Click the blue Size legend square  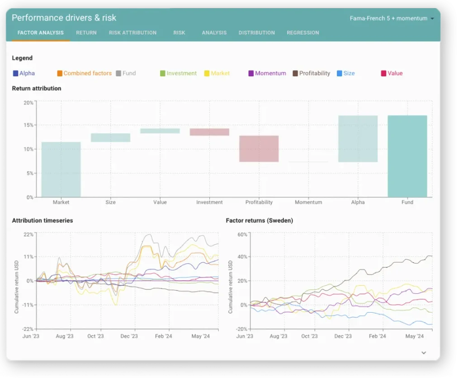[x=340, y=73]
